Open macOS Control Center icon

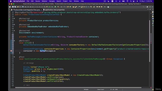tap(134, 1)
